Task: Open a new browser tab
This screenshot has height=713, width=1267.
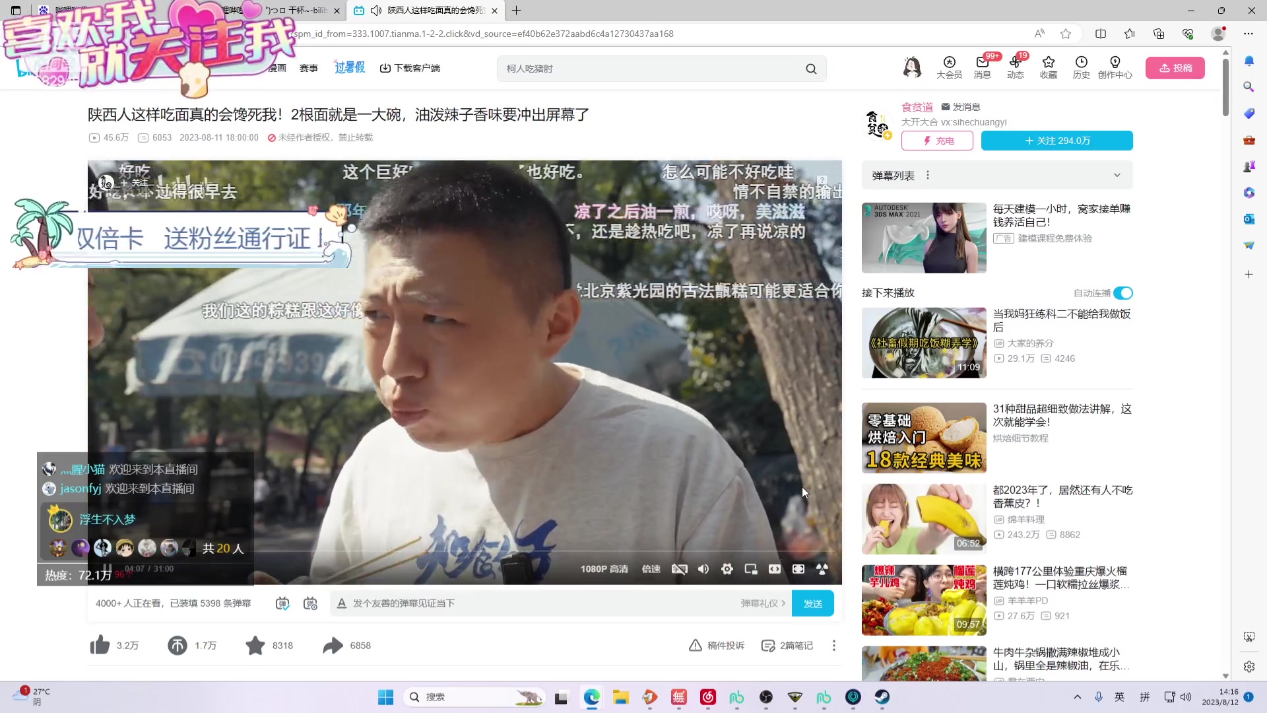Action: click(x=517, y=11)
